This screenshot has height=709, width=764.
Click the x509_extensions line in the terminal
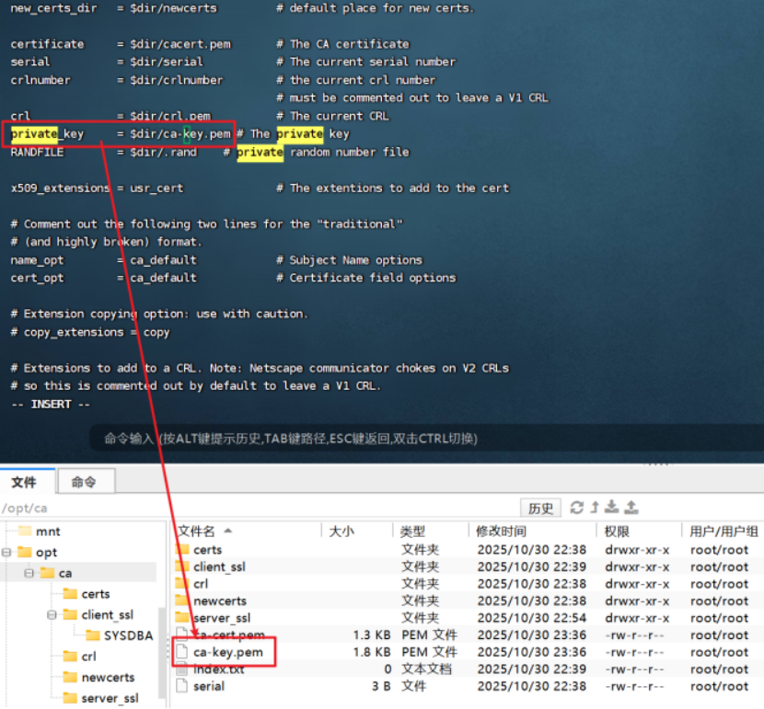260,189
